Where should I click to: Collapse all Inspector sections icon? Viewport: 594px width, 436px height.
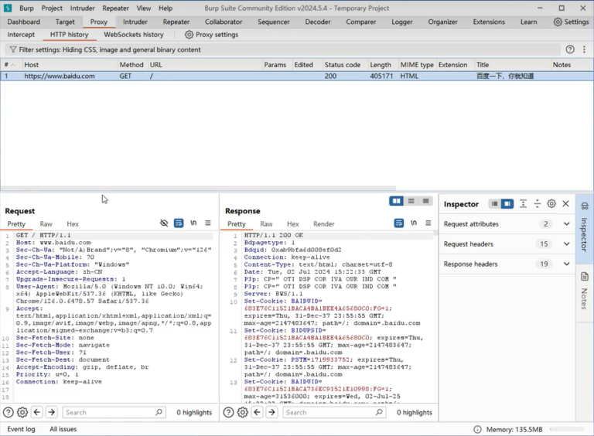point(538,204)
